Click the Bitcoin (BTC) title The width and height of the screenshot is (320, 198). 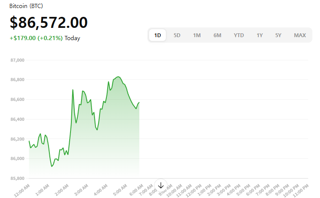(26, 6)
